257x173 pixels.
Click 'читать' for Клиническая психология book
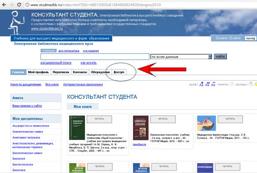tap(163, 119)
